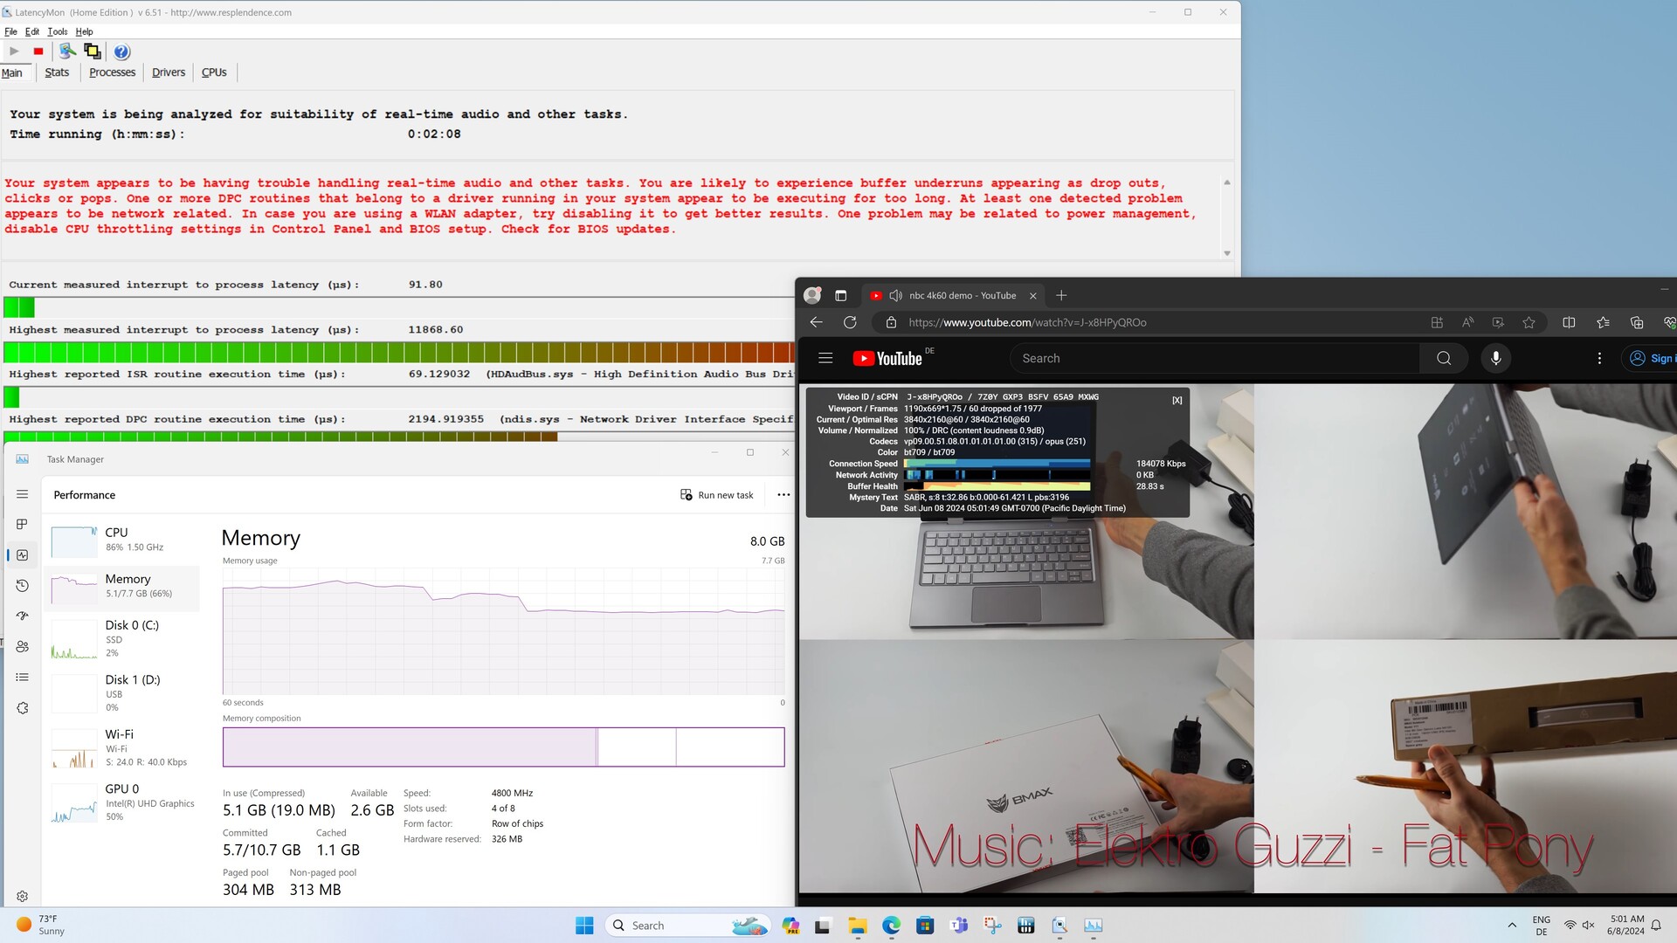Click Run new task button
This screenshot has width=1677, height=943.
click(717, 495)
